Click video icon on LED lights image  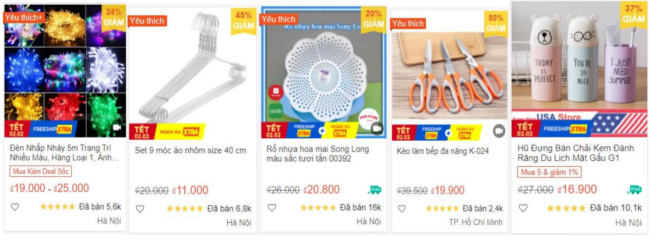click(117, 127)
